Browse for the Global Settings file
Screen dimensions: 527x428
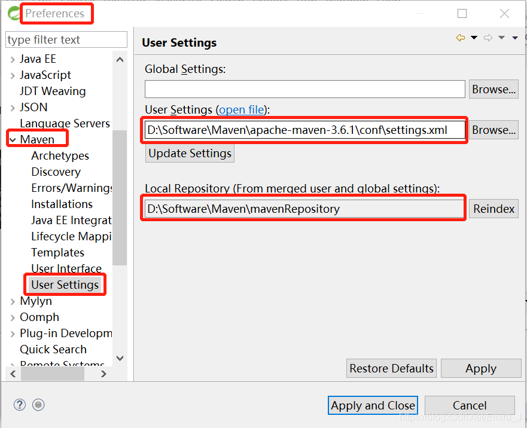[494, 89]
